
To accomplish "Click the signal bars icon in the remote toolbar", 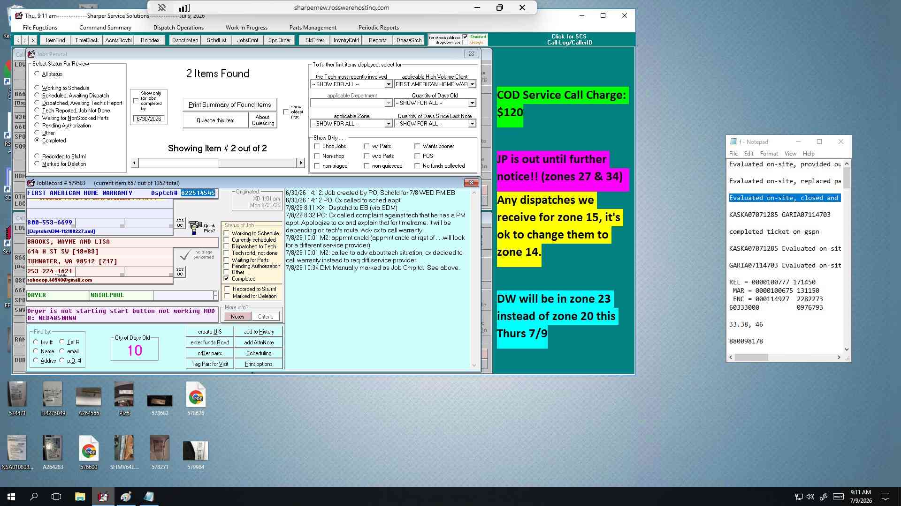I will [x=184, y=7].
